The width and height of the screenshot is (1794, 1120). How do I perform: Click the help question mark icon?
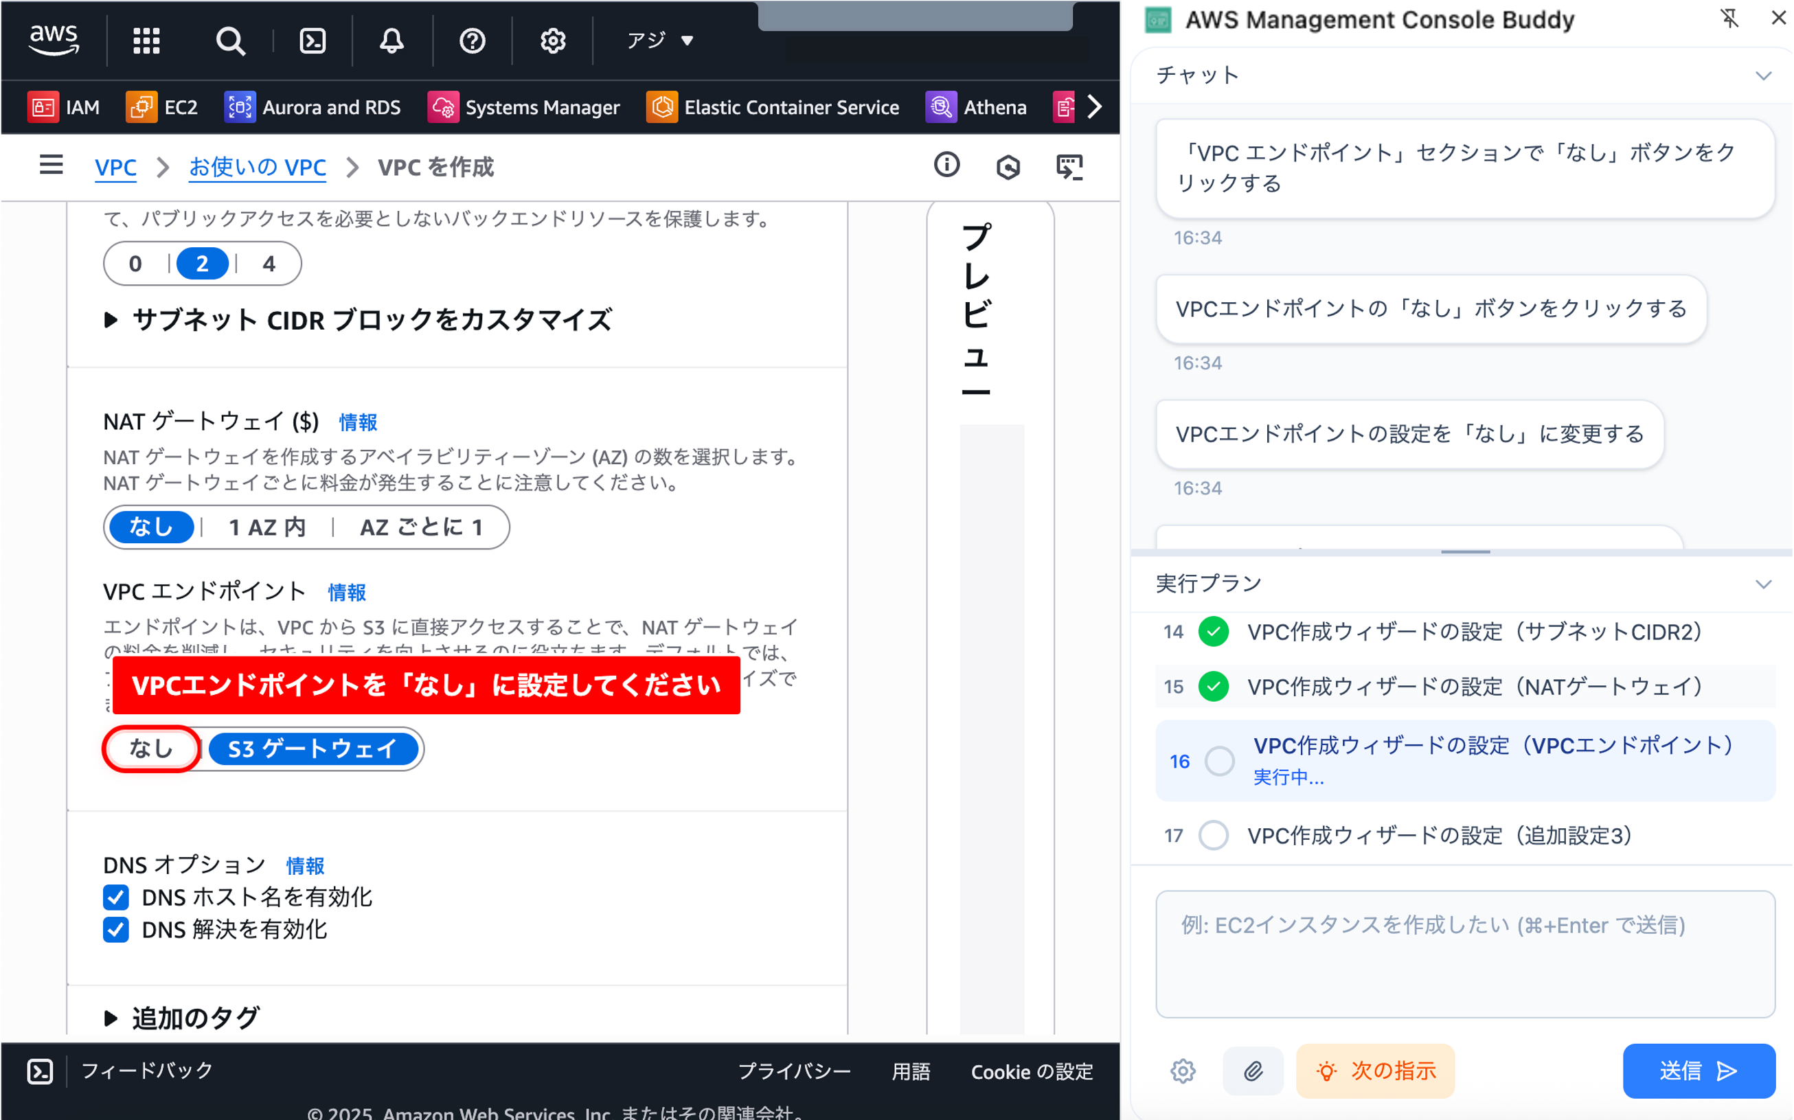pos(472,40)
